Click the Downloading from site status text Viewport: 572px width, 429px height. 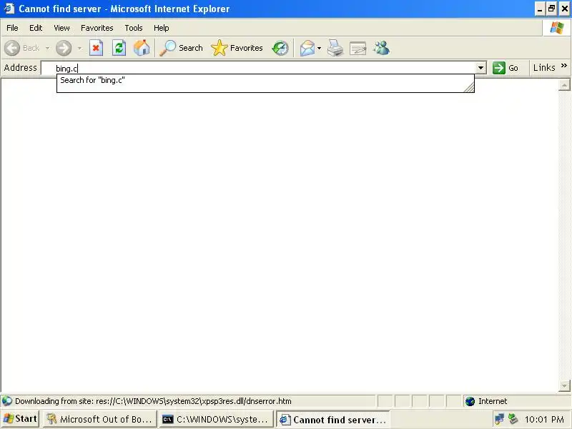tap(153, 401)
